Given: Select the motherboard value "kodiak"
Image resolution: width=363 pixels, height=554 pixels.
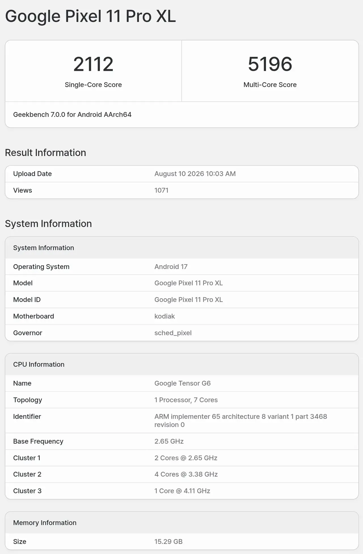Looking at the screenshot, I should pyautogui.click(x=164, y=316).
